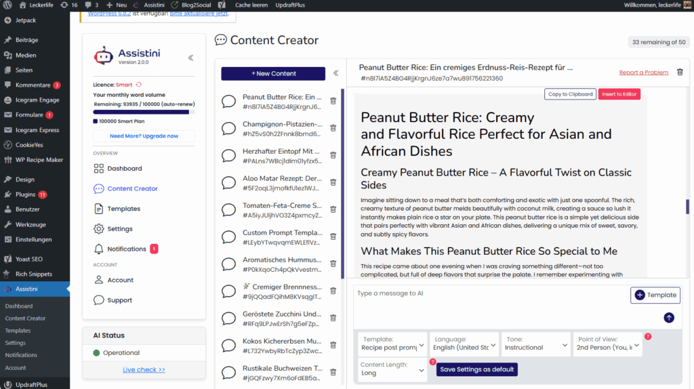Screen dimensions: 694x389
Task: Collapse the Assistini sidebar panel
Action: pyautogui.click(x=190, y=58)
